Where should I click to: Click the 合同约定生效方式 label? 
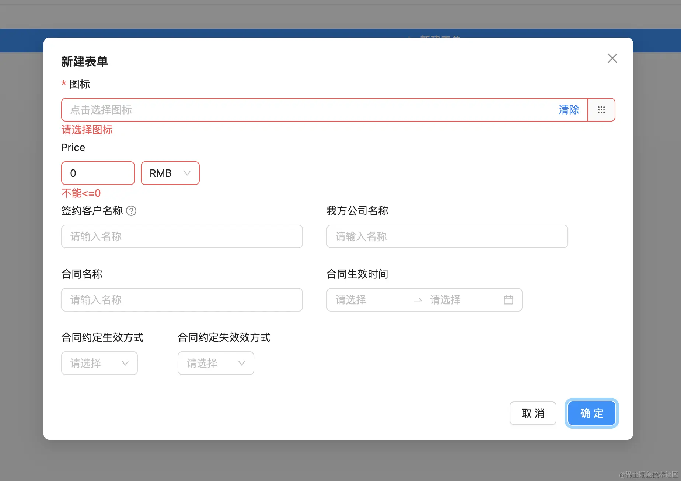pyautogui.click(x=102, y=337)
